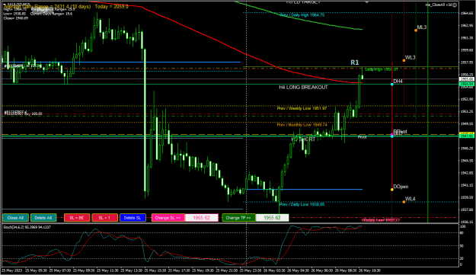Click the ML3 orange level marker
The image size is (476, 275).
pos(416,30)
